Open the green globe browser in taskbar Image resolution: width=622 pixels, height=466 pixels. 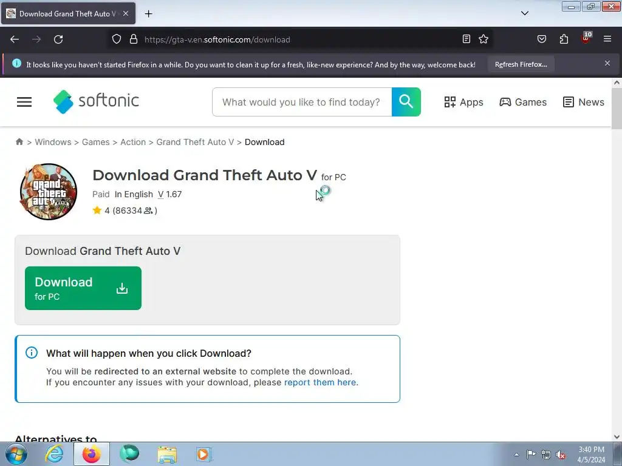click(129, 454)
